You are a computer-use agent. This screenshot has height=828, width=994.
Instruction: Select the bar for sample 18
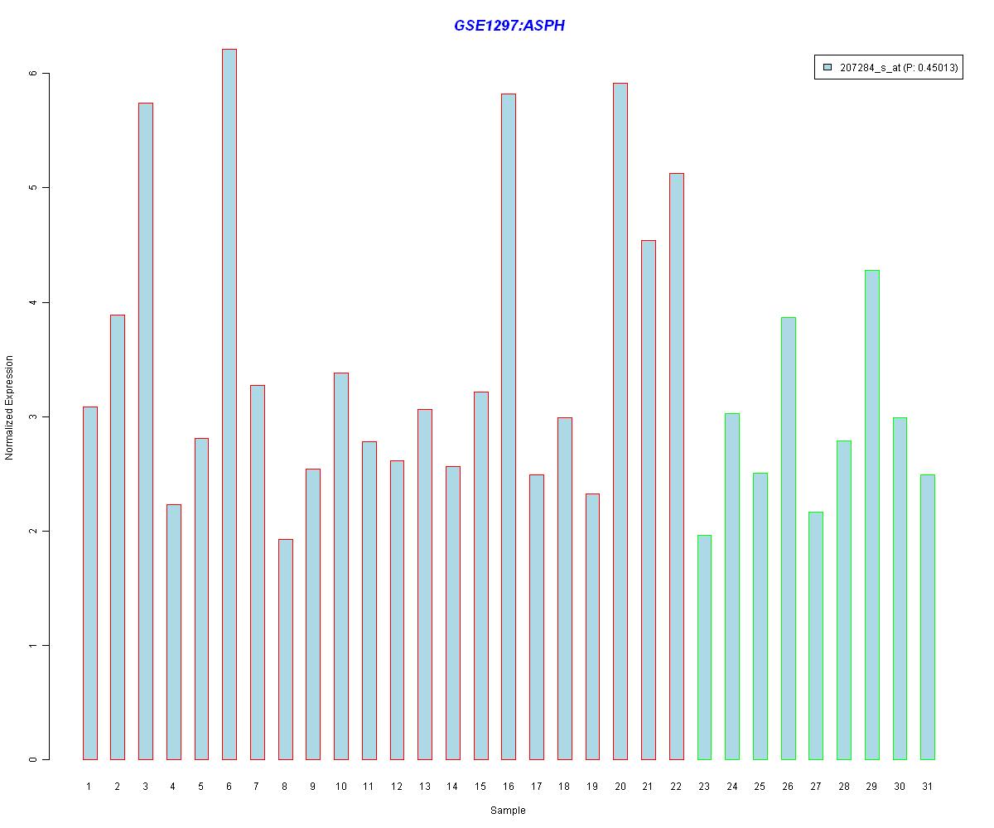[x=564, y=589]
